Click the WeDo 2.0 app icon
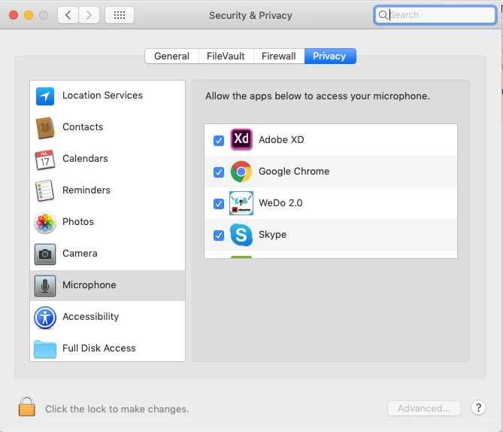The width and height of the screenshot is (503, 432). (x=241, y=203)
